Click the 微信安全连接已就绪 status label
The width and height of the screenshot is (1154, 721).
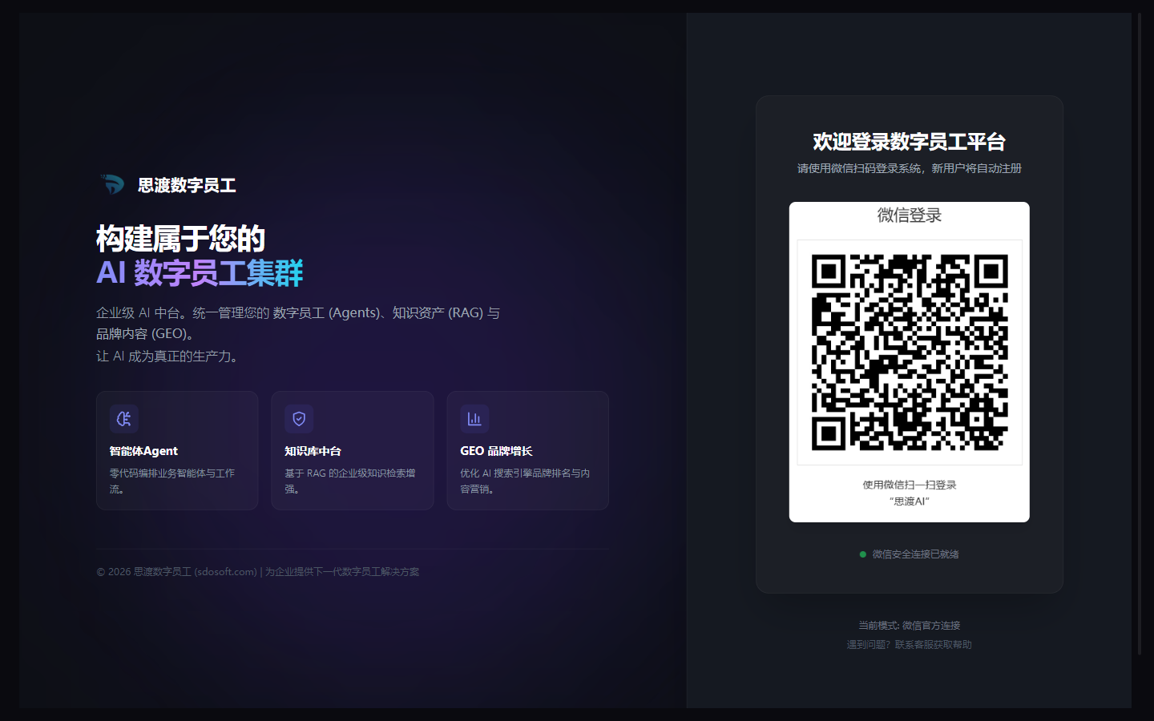(915, 554)
